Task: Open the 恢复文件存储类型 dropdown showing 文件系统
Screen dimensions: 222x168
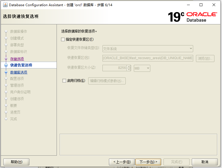Action: point(148,49)
